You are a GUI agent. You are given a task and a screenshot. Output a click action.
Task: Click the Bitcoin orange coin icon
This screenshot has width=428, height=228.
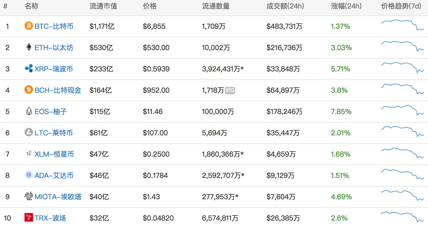29,26
